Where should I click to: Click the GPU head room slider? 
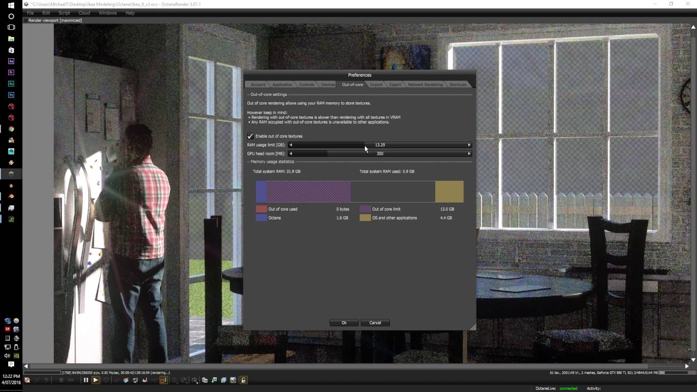coord(380,154)
